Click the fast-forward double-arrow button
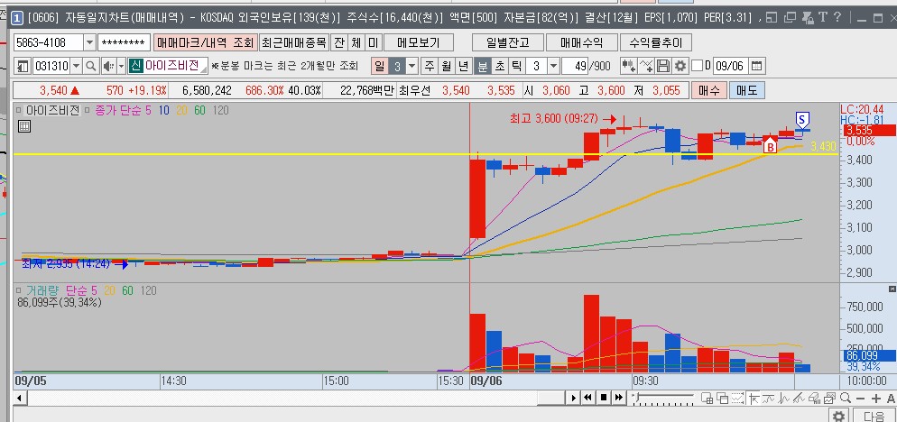This screenshot has height=422, width=897. click(x=619, y=398)
